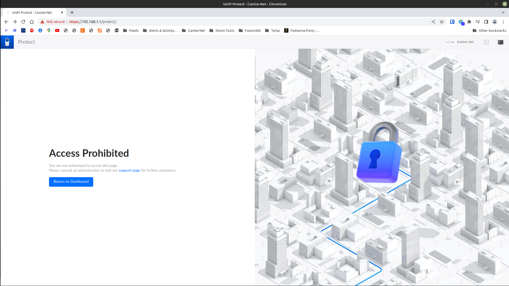
Task: Click the UniFi Protect camera logo icon
Action: point(7,42)
